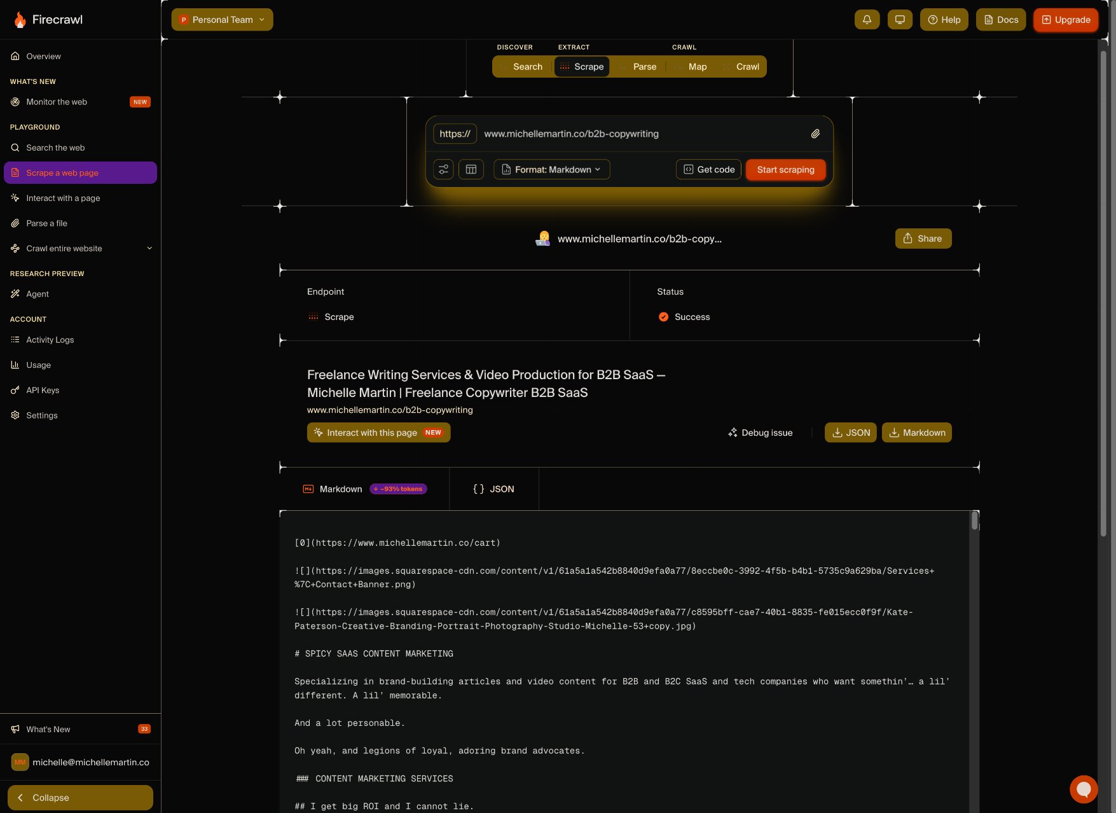Switch to the Crawl mode tab
The height and width of the screenshot is (813, 1116).
pyautogui.click(x=741, y=66)
